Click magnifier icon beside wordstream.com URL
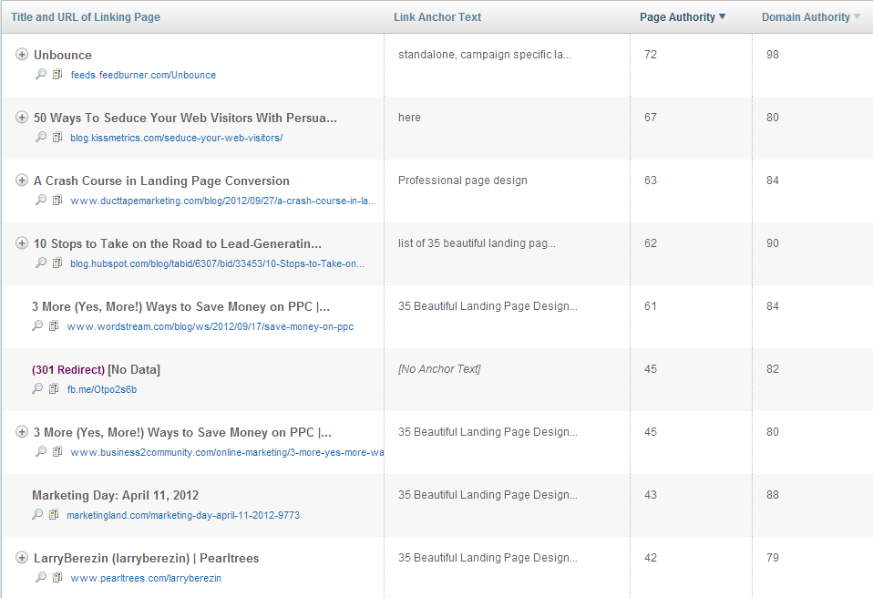The width and height of the screenshot is (873, 598). (37, 325)
